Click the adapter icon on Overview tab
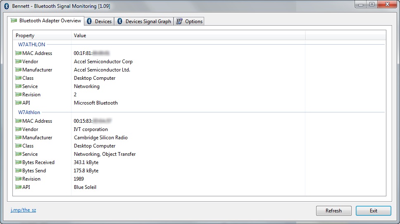 click(14, 20)
